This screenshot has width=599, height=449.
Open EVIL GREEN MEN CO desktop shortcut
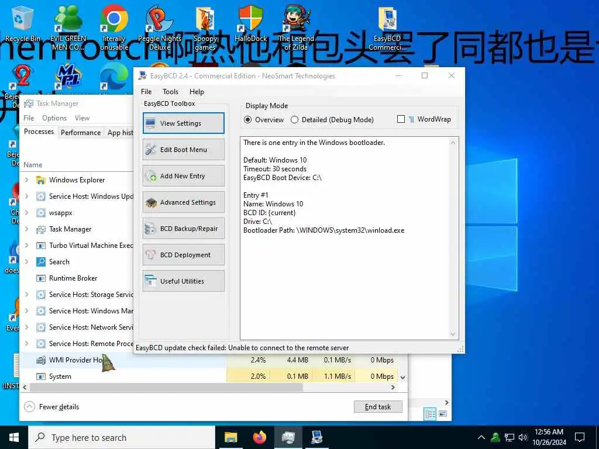pos(68,28)
